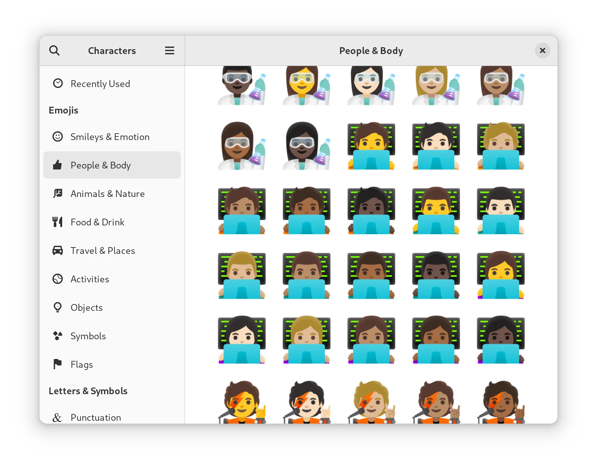The image size is (597, 467).
Task: Close the Characters window
Action: (x=542, y=50)
